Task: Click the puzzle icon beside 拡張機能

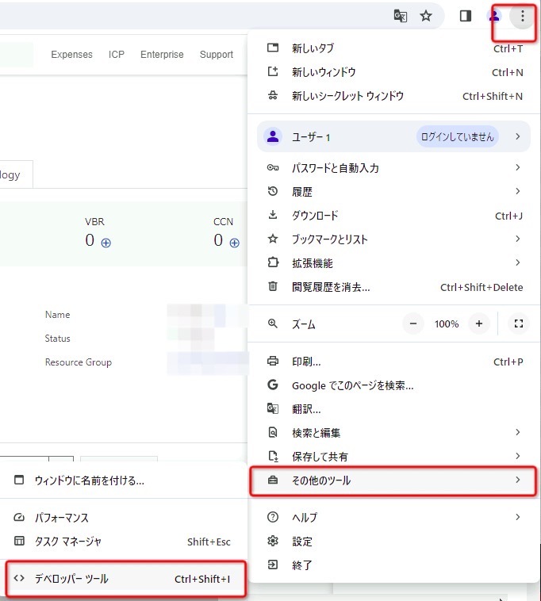Action: (273, 262)
